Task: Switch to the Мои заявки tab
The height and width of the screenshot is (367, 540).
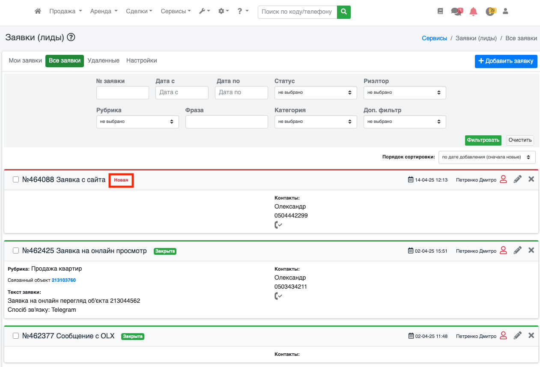Action: [25, 61]
